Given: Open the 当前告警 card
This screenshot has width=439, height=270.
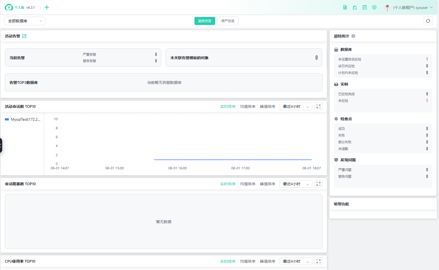Looking at the screenshot, I should (83, 58).
